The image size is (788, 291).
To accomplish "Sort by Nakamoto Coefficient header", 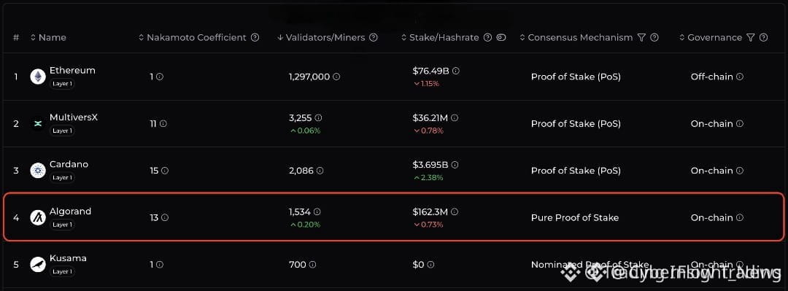I will [193, 38].
